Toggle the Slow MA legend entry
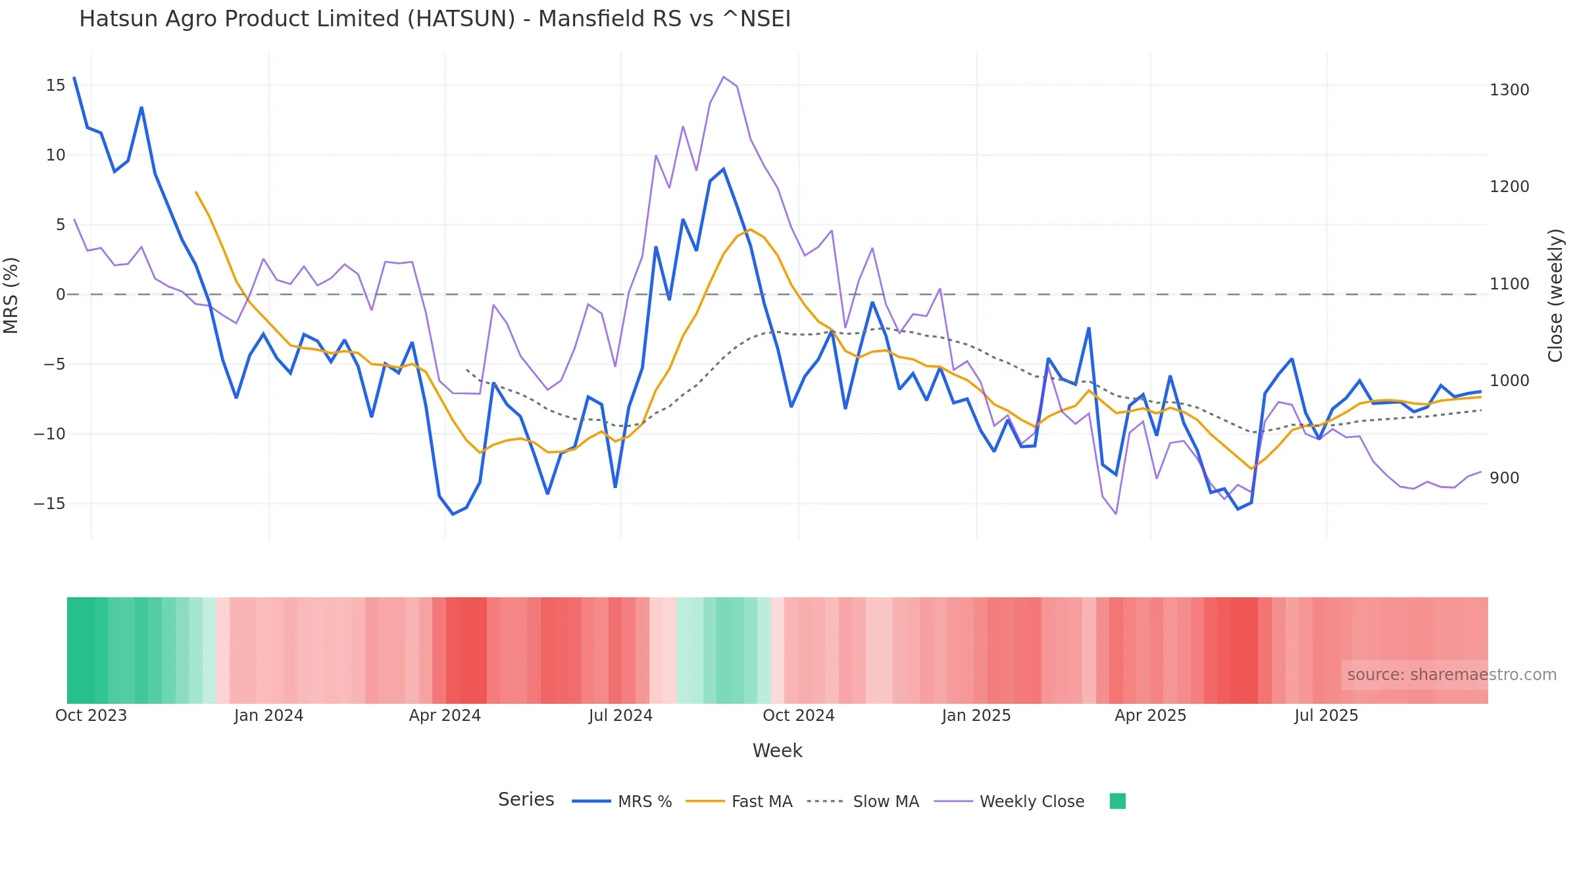 (x=863, y=801)
